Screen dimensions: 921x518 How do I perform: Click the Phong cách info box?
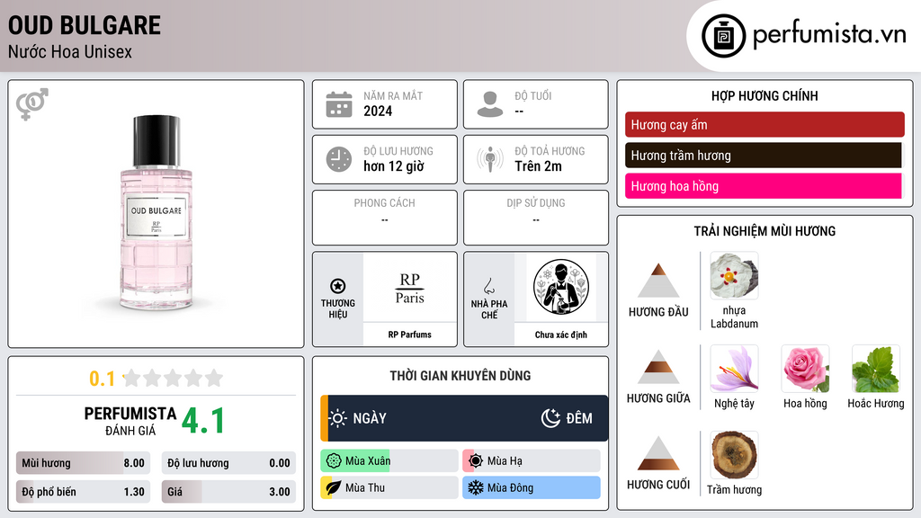(385, 218)
